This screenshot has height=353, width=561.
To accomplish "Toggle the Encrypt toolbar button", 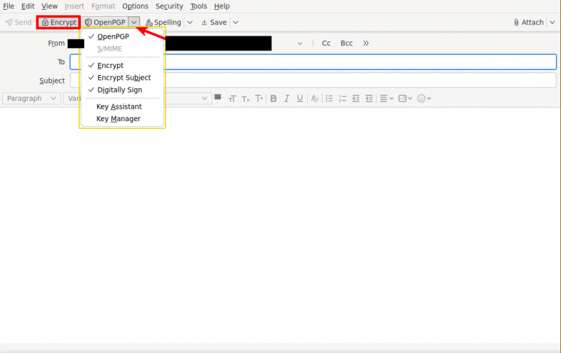I will pyautogui.click(x=59, y=22).
